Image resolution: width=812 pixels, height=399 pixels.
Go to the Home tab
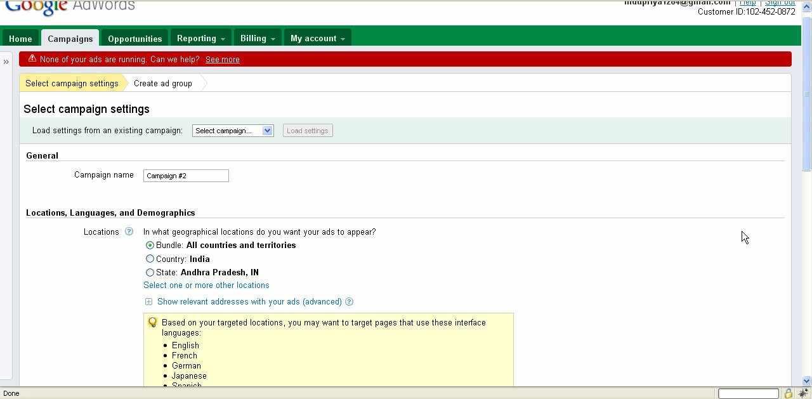click(x=20, y=39)
